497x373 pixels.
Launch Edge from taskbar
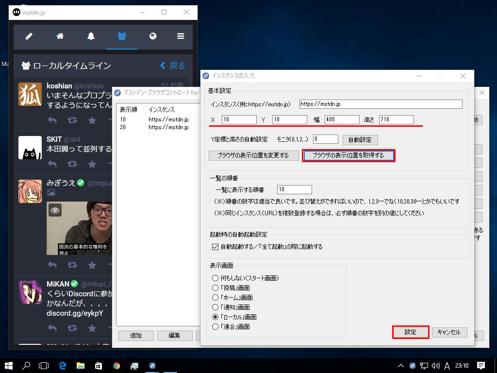click(x=63, y=366)
